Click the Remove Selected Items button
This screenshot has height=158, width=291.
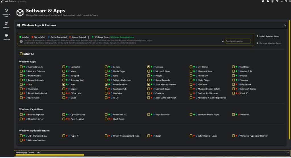[269, 43]
